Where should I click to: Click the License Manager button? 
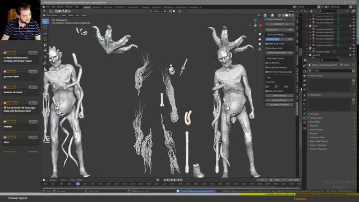point(279,100)
